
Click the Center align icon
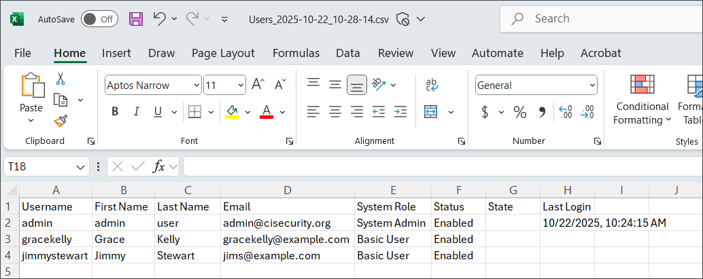[335, 112]
